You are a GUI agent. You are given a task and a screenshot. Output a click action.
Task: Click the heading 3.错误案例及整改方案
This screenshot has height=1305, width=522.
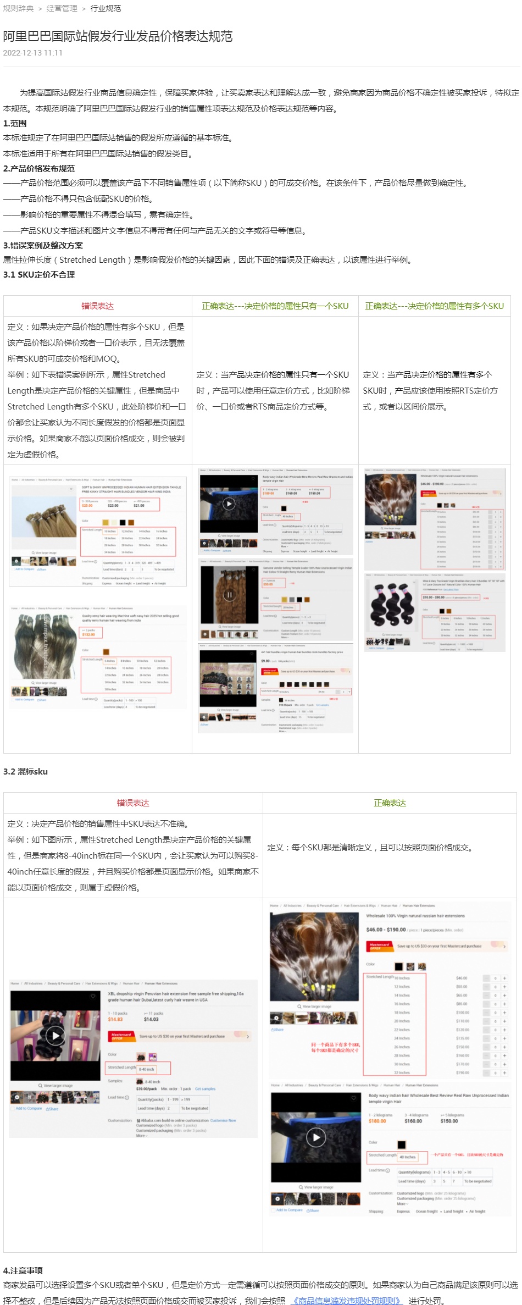click(x=43, y=246)
